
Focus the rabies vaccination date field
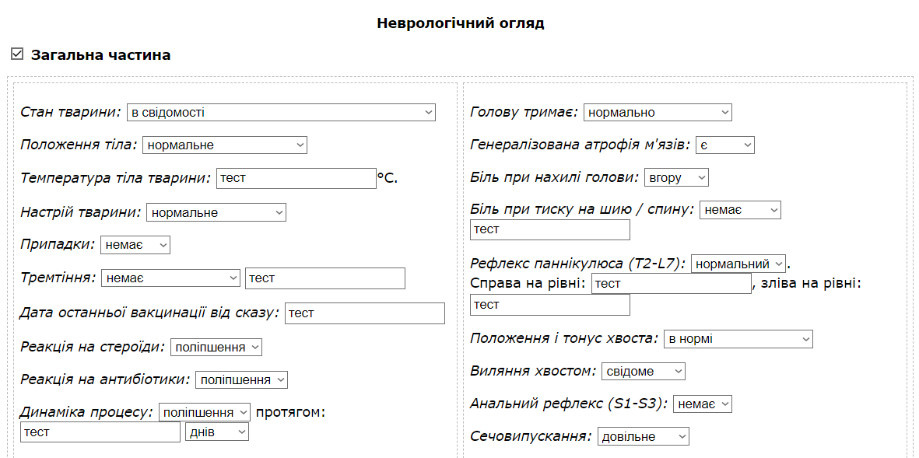364,313
